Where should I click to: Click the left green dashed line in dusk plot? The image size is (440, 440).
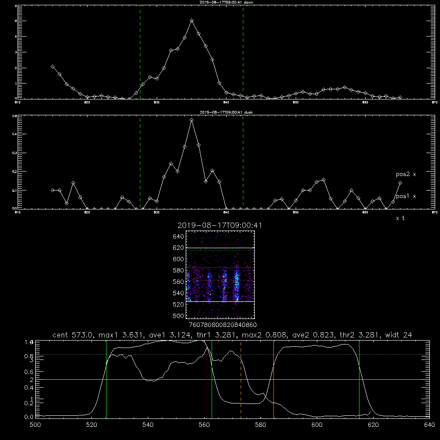(x=140, y=162)
